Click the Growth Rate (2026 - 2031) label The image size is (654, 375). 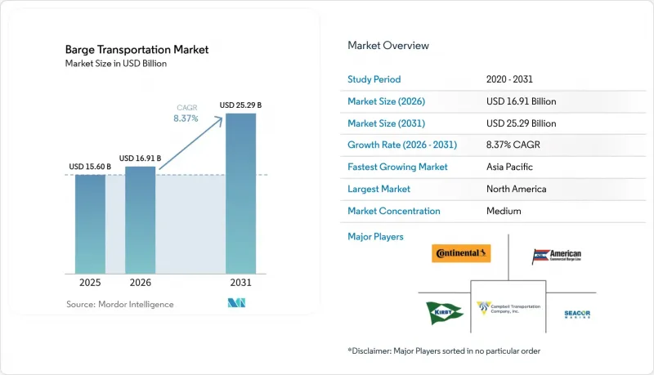coord(402,145)
